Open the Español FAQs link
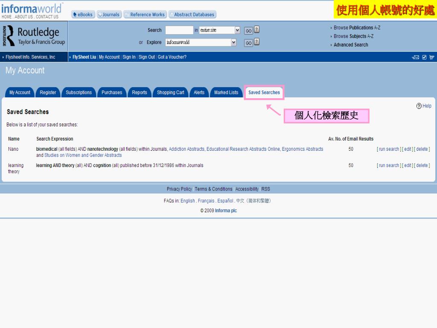Image resolution: width=437 pixels, height=328 pixels. pos(225,201)
